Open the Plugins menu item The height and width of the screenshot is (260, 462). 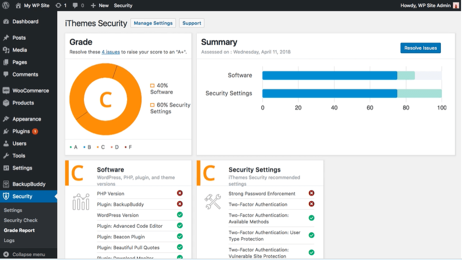[x=28, y=131]
